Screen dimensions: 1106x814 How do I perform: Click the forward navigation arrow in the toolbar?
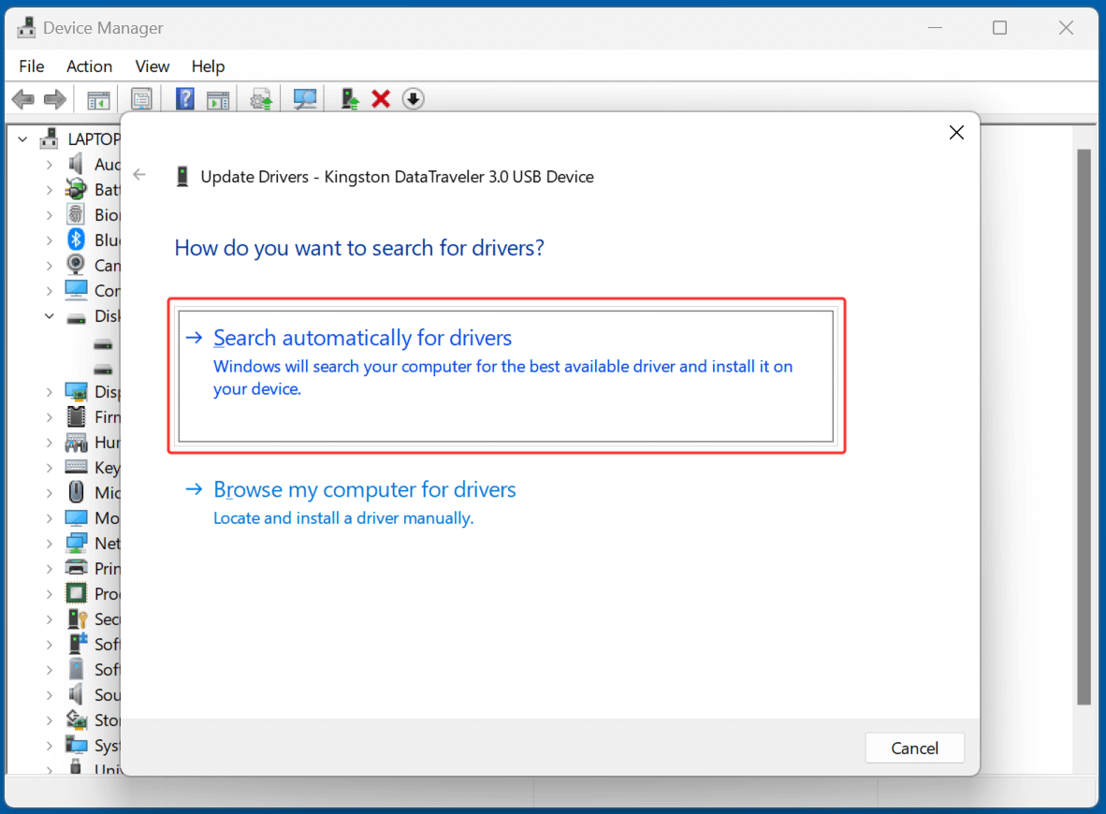coord(54,98)
